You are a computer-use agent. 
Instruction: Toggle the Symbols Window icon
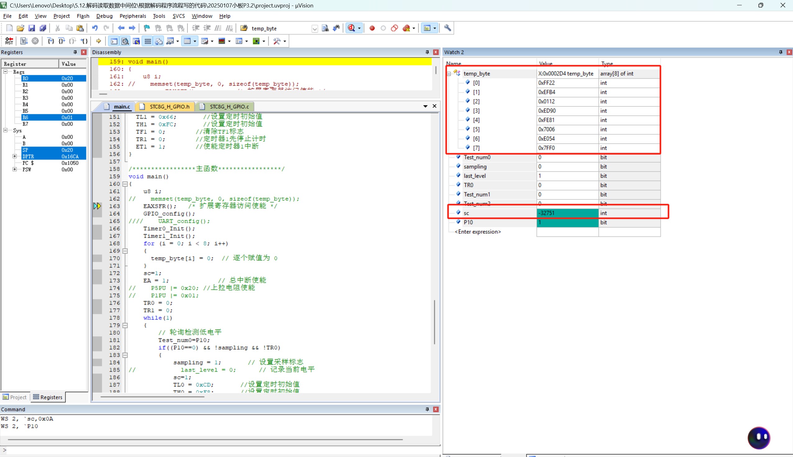pyautogui.click(x=136, y=41)
